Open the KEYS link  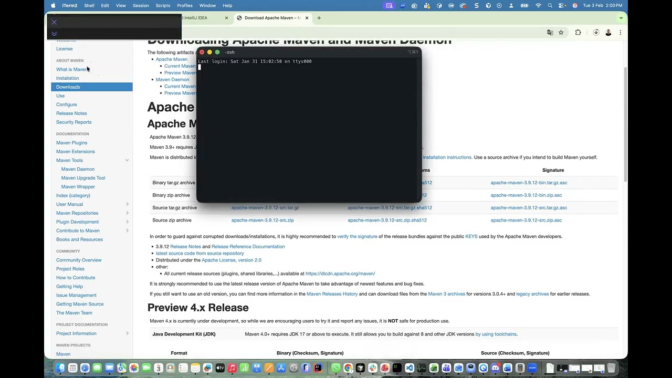point(471,237)
